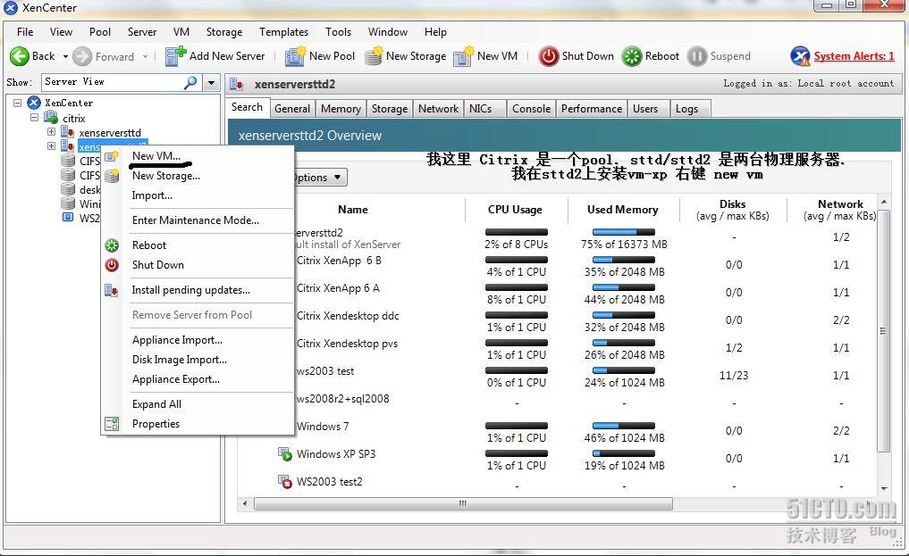This screenshot has width=909, height=556.
Task: Select Citrix Xendesktop ddc row
Action: [348, 316]
